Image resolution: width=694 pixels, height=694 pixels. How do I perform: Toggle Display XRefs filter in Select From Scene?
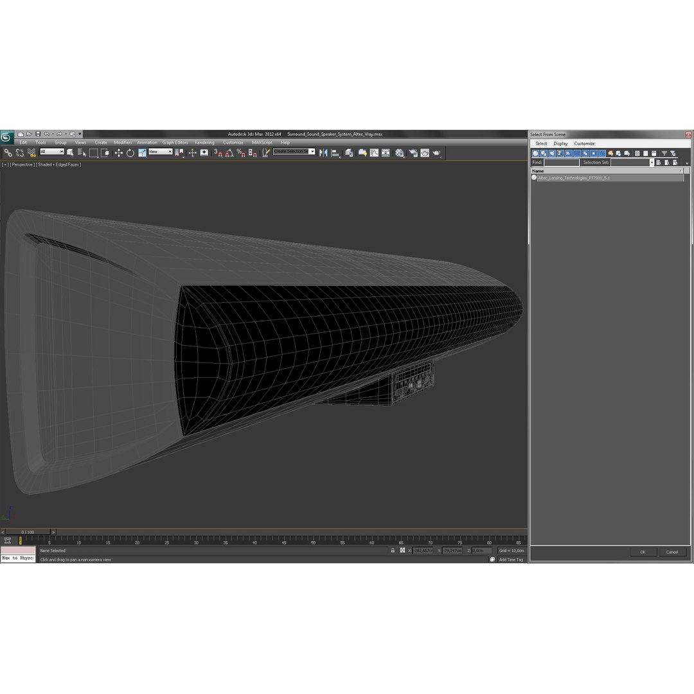(x=594, y=153)
